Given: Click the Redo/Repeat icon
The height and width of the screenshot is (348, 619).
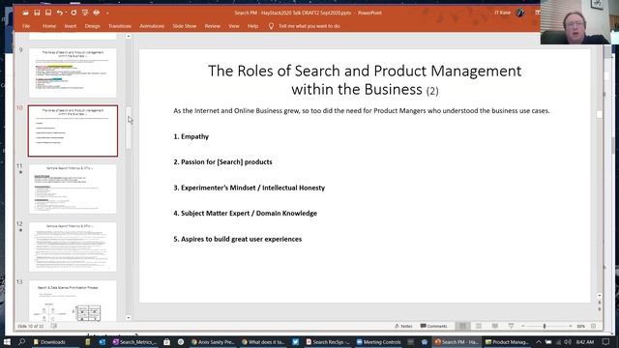Looking at the screenshot, I should [74, 13].
